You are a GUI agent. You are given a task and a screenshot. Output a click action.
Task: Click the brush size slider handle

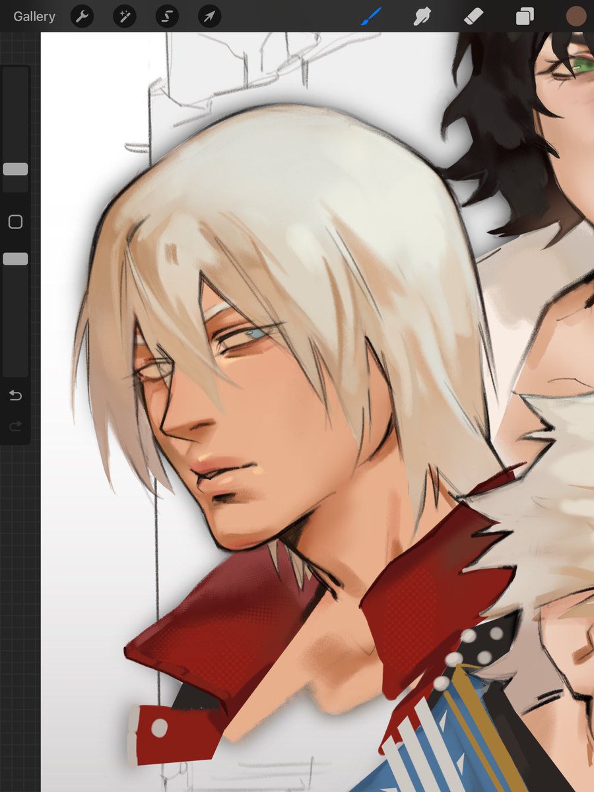(x=15, y=169)
